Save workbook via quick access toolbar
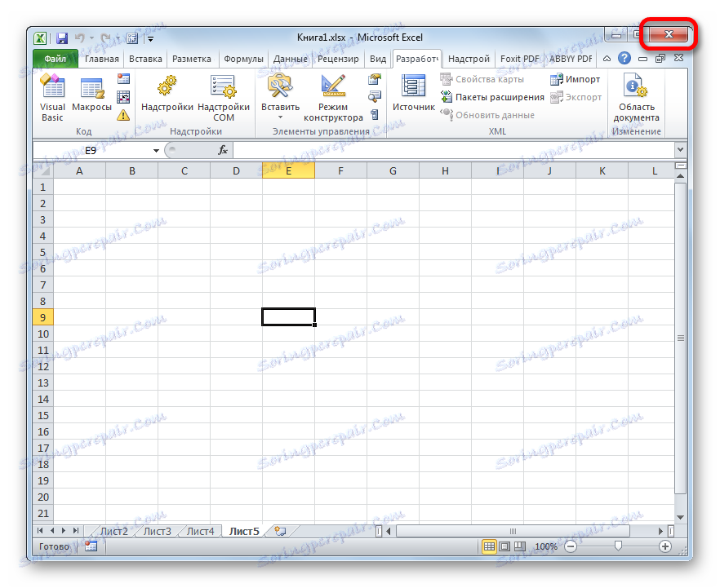720x588 pixels. coord(61,38)
